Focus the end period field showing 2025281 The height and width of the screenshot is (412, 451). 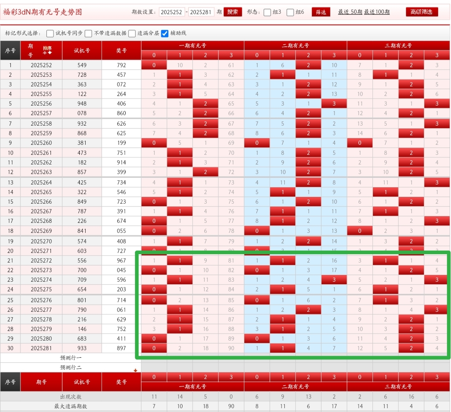[201, 12]
